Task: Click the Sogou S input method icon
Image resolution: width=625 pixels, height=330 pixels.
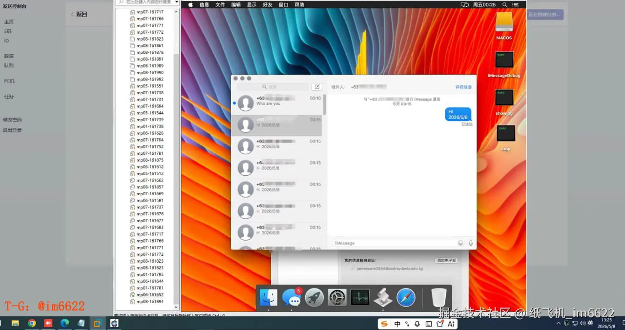Action: pyautogui.click(x=385, y=324)
